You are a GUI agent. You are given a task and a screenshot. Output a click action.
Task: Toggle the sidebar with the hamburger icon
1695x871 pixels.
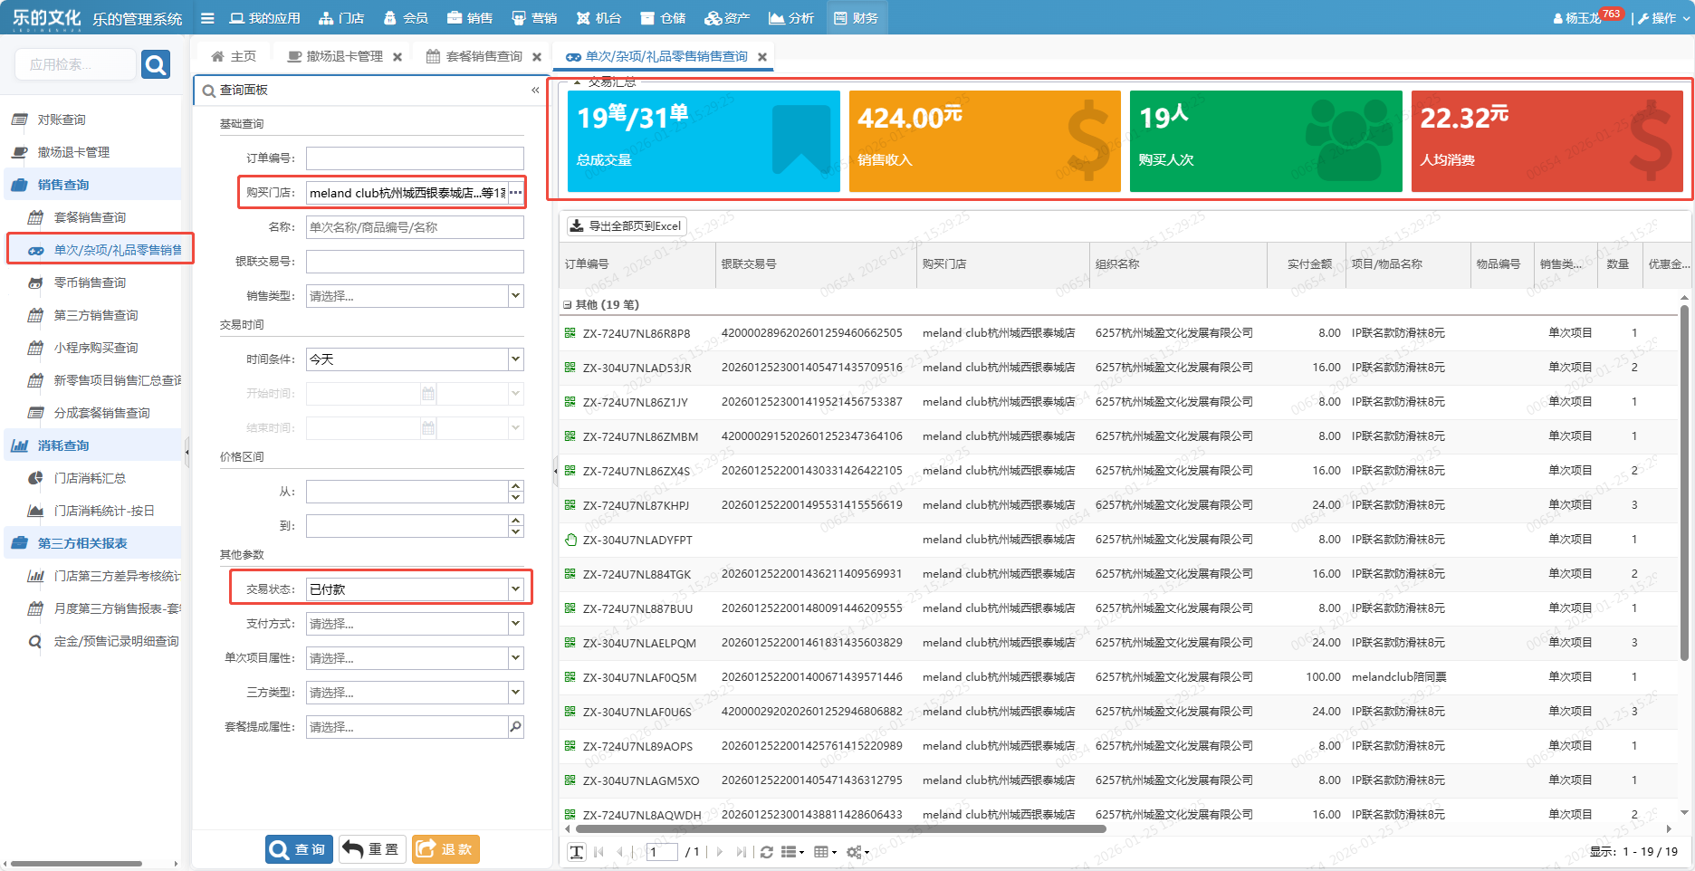[207, 18]
